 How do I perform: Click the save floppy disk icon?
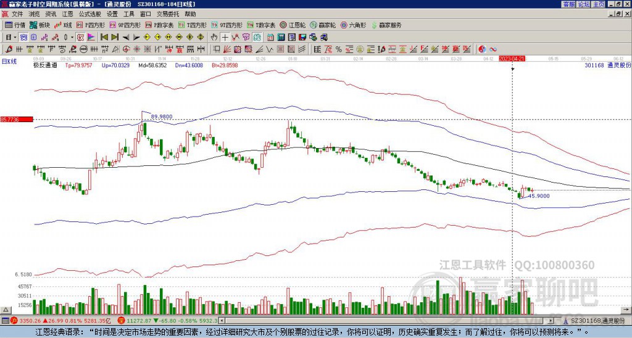click(x=302, y=38)
